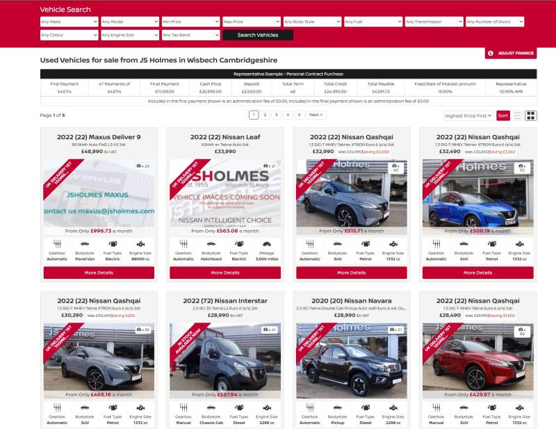Click gearbox icon on Nissan Leaf card

[x=183, y=244]
